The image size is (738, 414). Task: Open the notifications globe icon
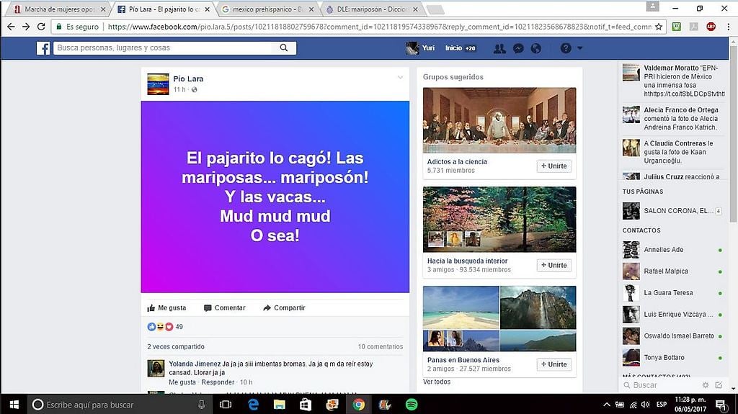point(535,48)
